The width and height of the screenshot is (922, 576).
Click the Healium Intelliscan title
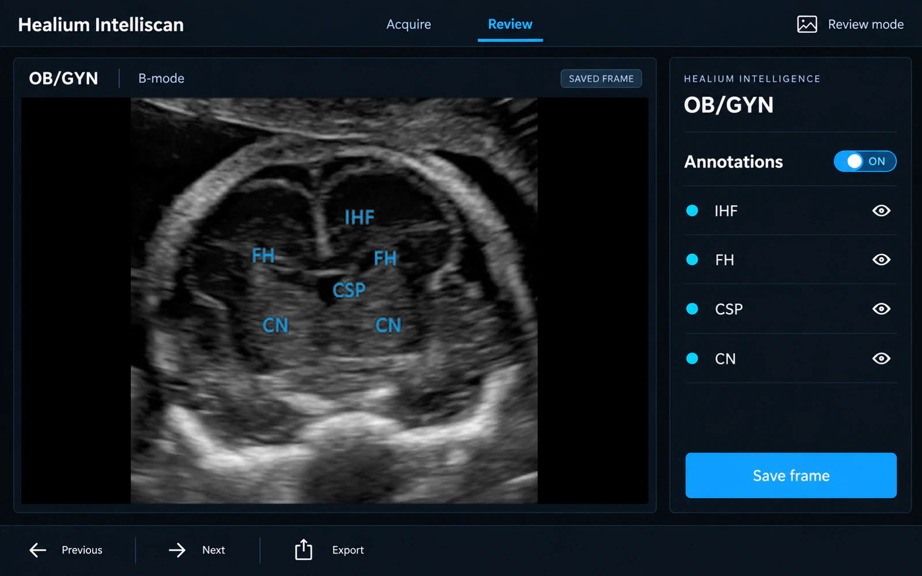pyautogui.click(x=101, y=25)
